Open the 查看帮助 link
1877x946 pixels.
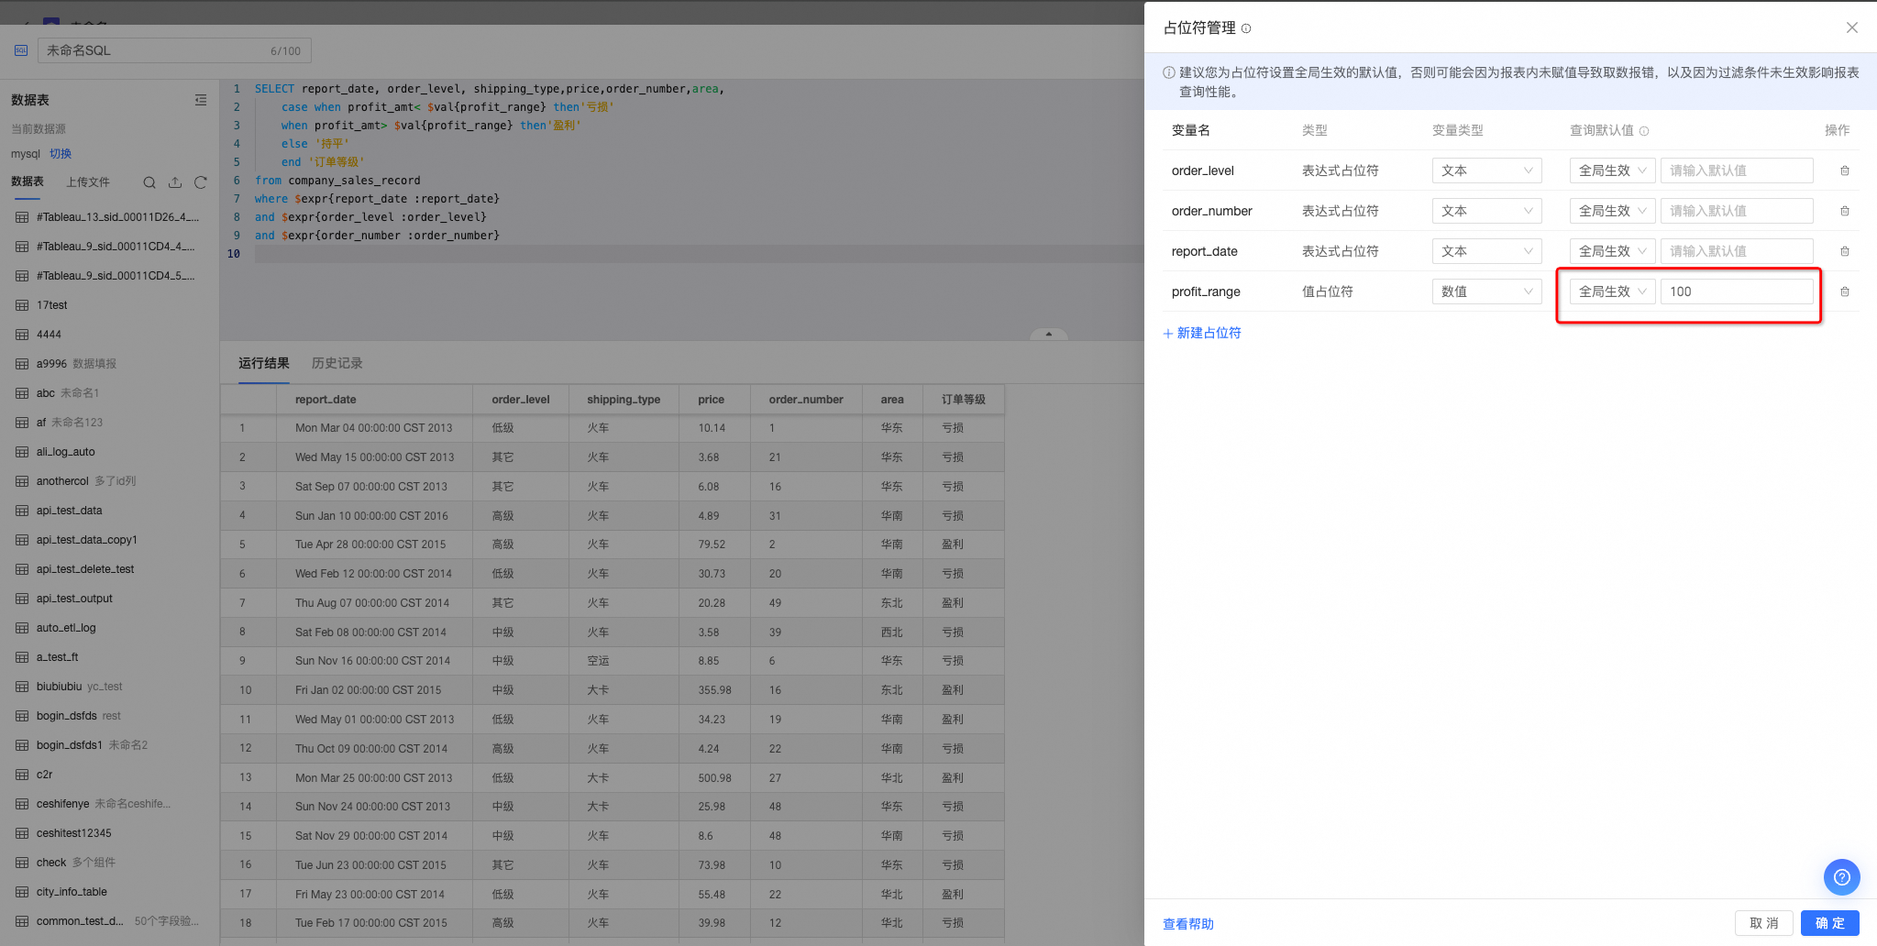[1188, 924]
